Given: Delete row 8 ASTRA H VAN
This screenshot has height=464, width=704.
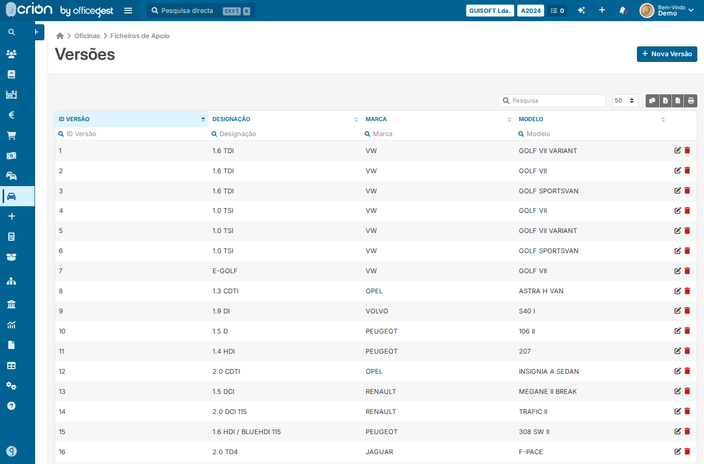Looking at the screenshot, I should (687, 291).
